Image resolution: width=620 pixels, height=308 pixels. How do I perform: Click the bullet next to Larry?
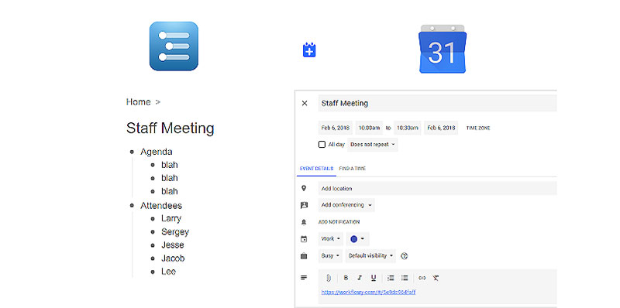coord(153,218)
